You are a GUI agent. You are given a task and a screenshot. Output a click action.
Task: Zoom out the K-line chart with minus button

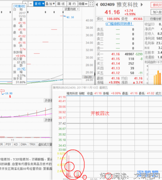coord(31,4)
